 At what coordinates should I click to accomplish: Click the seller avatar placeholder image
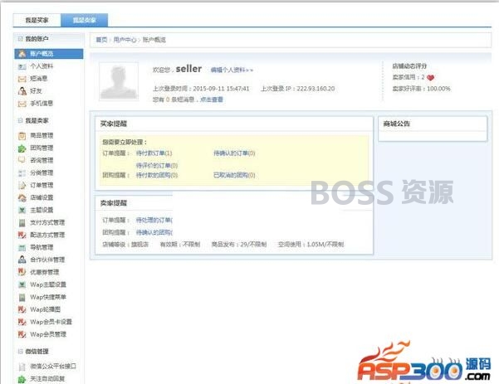point(119,81)
